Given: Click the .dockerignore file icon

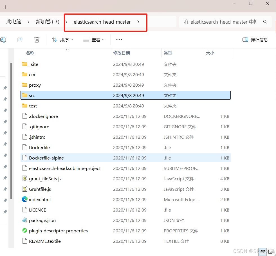Looking at the screenshot, I should click(25, 116).
